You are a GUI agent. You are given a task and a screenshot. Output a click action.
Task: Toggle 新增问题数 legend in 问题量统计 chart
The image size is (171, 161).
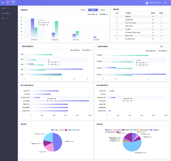click(x=104, y=14)
